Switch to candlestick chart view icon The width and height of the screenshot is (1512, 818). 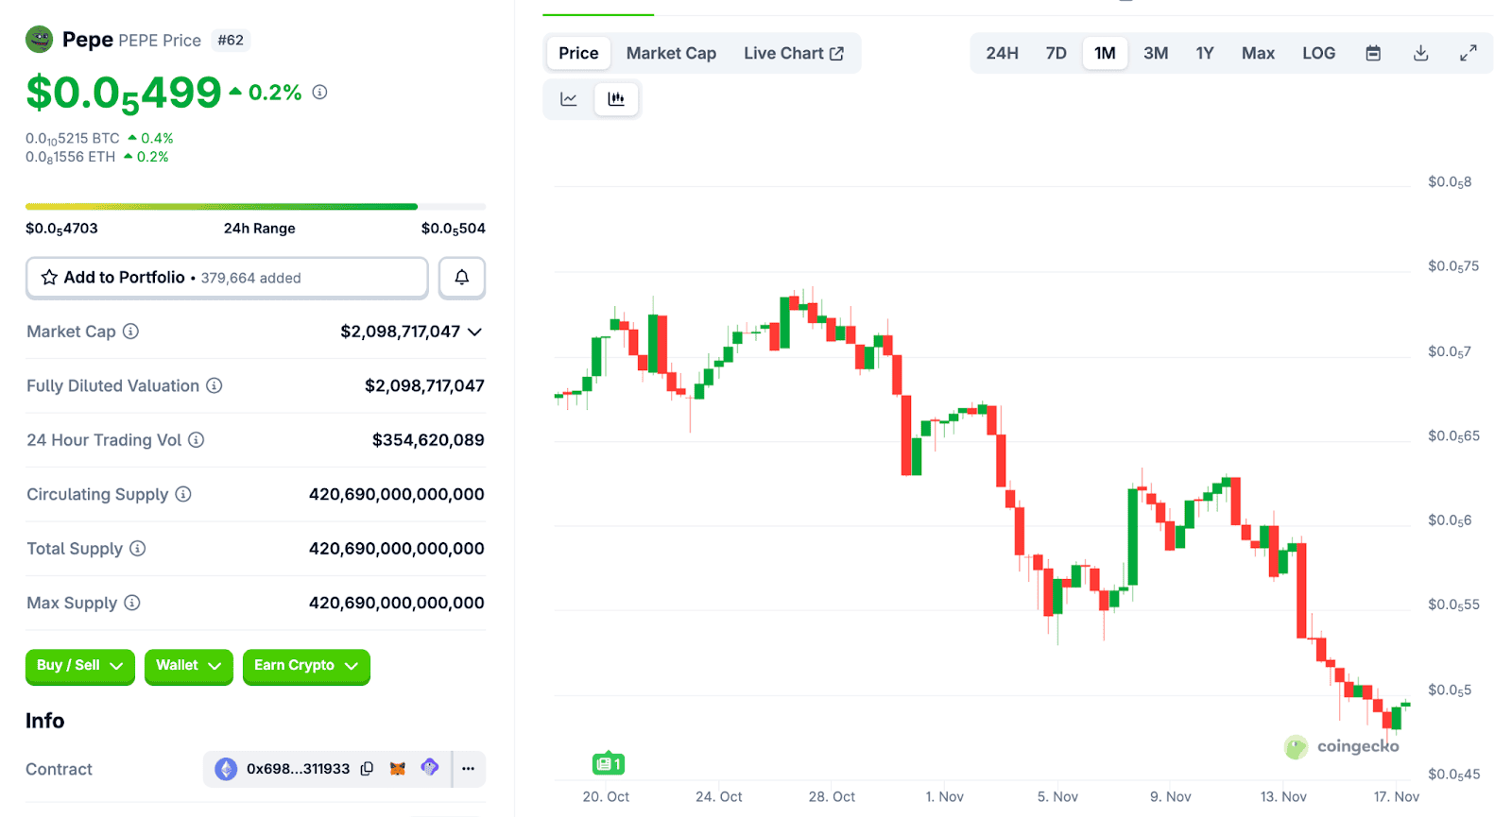616,99
